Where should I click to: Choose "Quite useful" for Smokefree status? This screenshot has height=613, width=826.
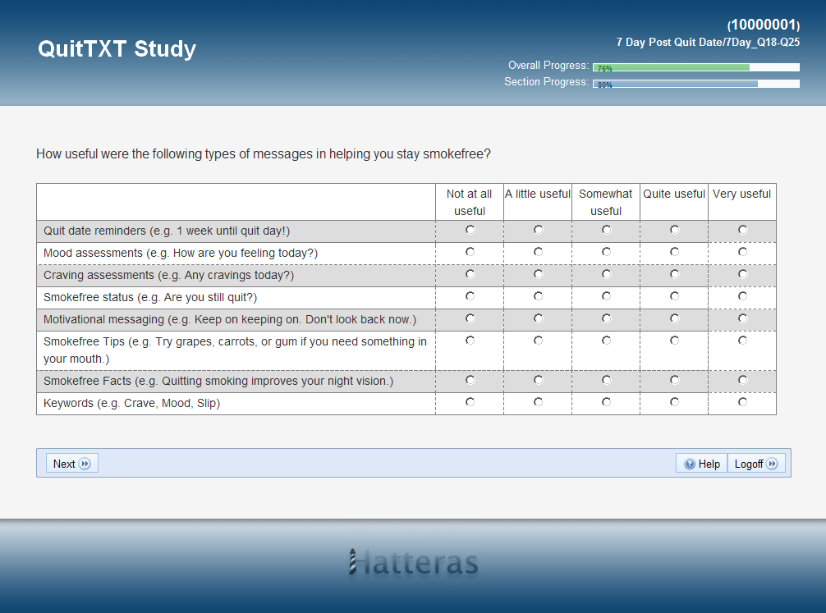pos(674,296)
